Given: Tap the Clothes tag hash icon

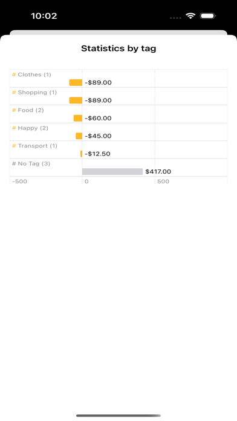Looking at the screenshot, I should 14,74.
